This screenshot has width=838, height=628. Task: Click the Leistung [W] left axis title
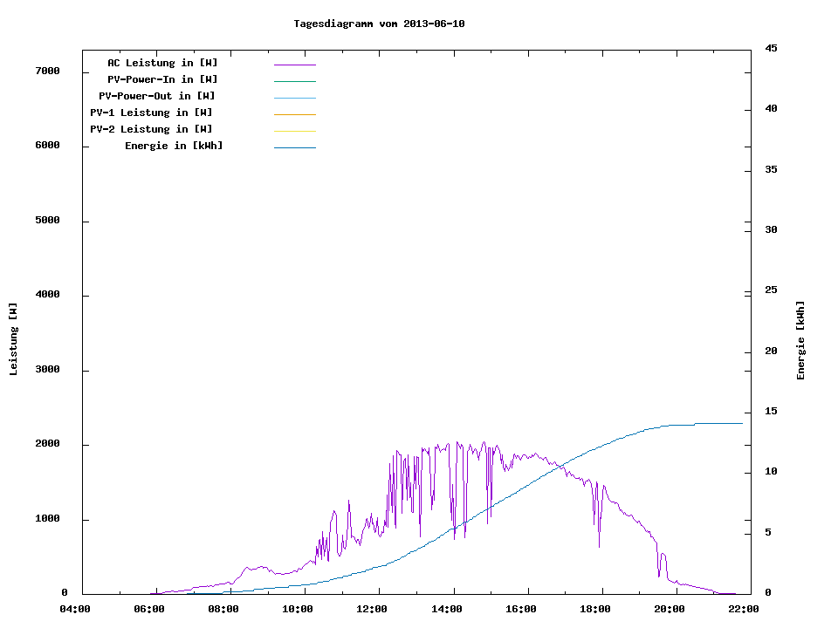14,339
